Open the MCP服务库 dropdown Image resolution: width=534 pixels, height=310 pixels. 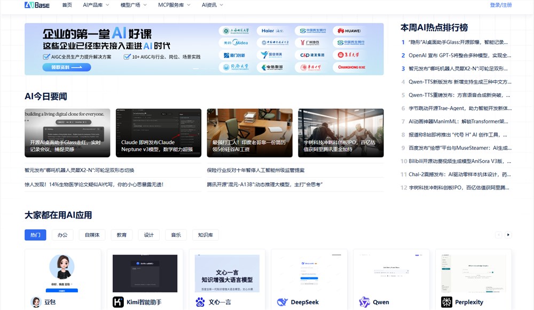[x=171, y=5]
